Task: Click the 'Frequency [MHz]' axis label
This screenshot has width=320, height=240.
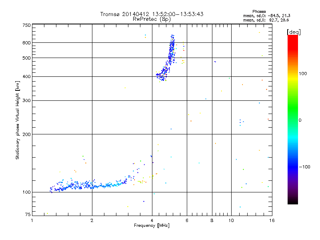Action: point(152,226)
